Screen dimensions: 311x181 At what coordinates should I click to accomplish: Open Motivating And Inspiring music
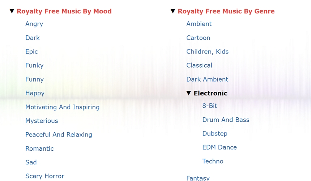(62, 107)
